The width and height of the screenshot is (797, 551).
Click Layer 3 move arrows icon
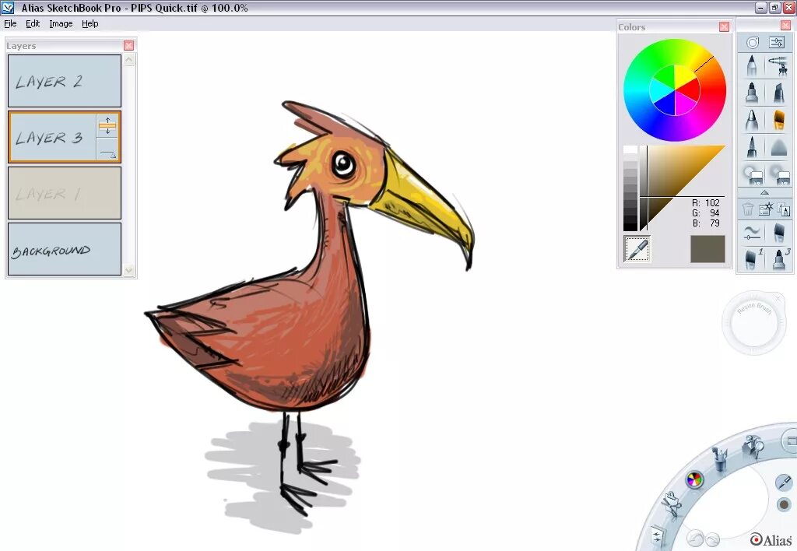click(107, 125)
